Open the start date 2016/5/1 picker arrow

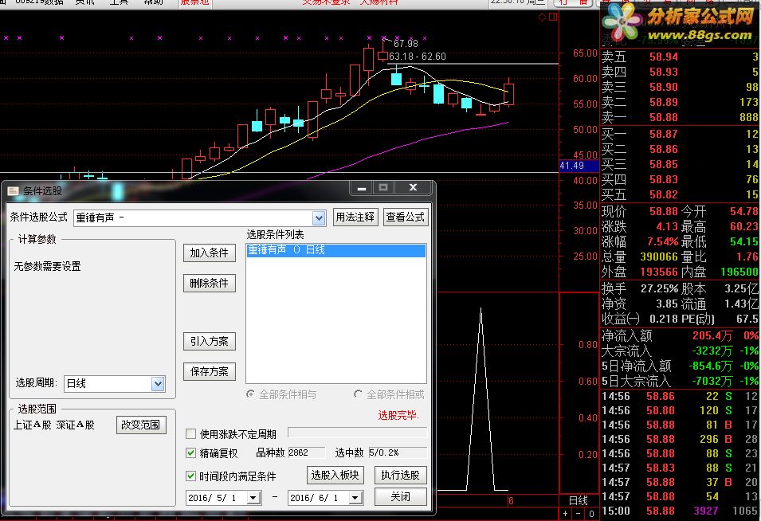coord(253,498)
